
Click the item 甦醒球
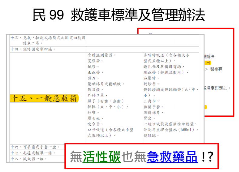click(150, 135)
